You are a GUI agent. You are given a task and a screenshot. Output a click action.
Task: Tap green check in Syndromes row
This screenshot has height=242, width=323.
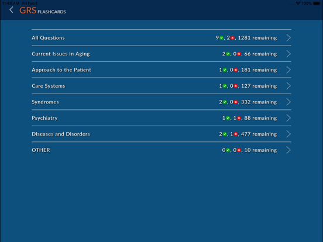point(225,102)
